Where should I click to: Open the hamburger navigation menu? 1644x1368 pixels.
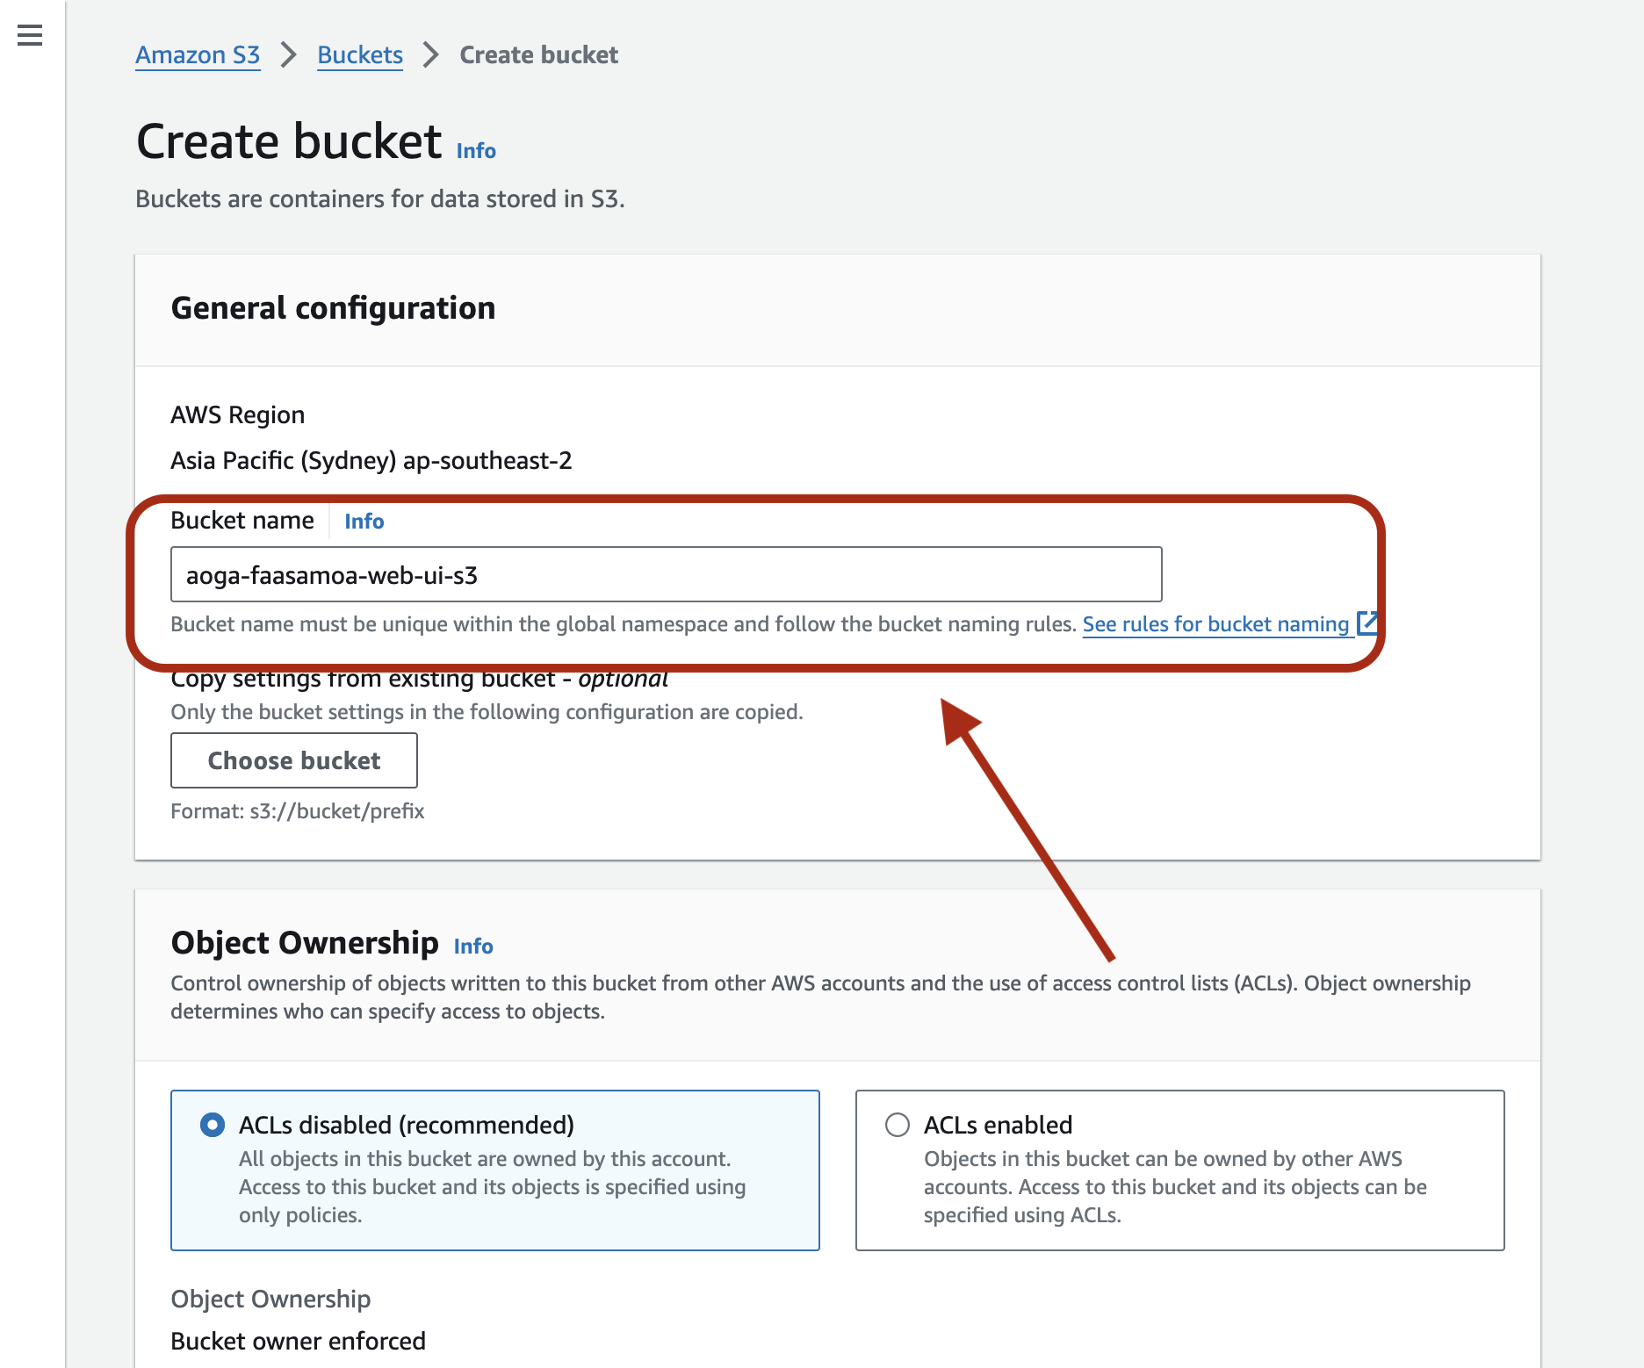[30, 35]
